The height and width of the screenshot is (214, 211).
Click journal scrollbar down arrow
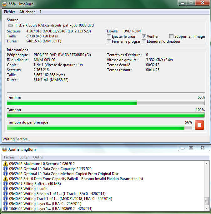207,208
